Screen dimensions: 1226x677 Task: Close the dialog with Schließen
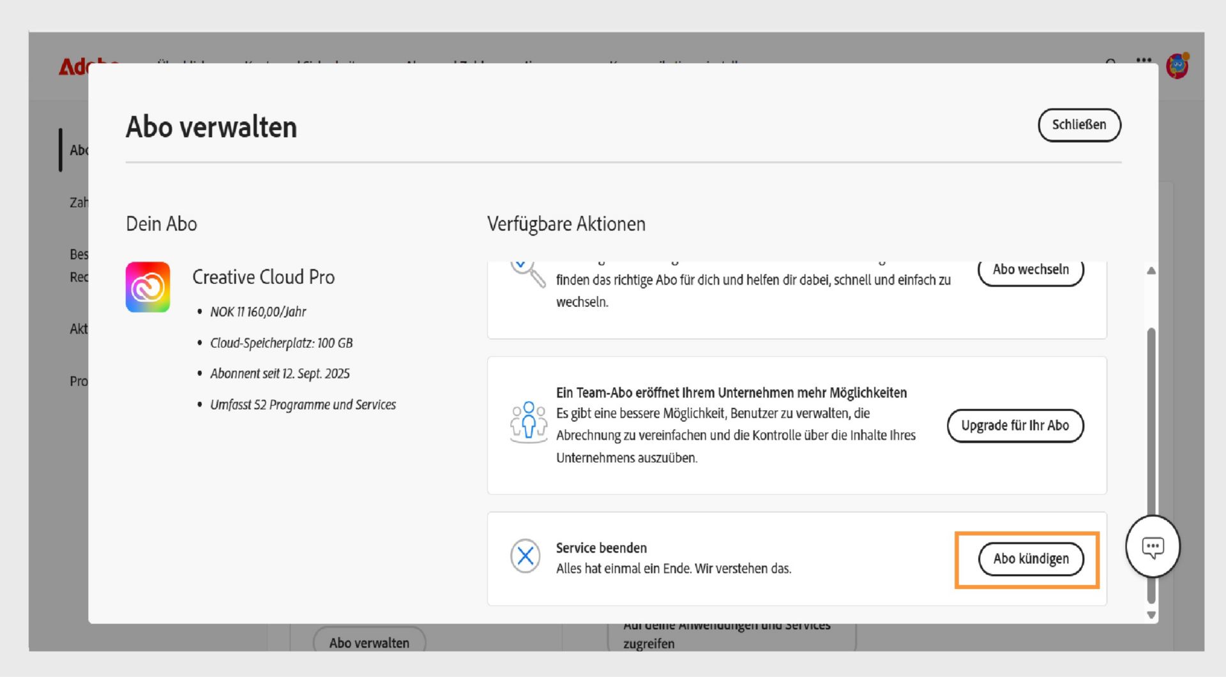click(1079, 125)
